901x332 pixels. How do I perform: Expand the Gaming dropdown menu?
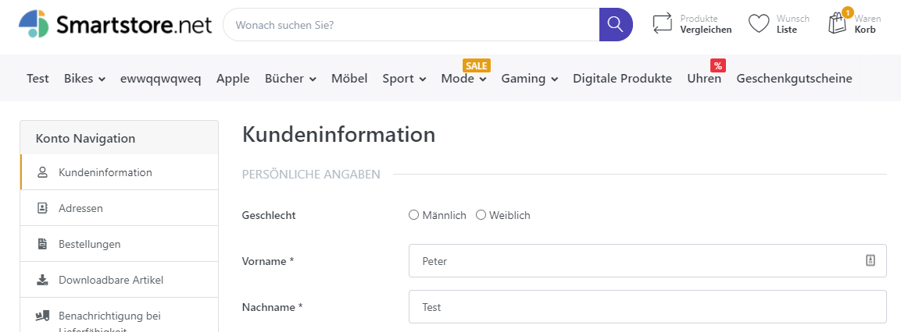(529, 79)
